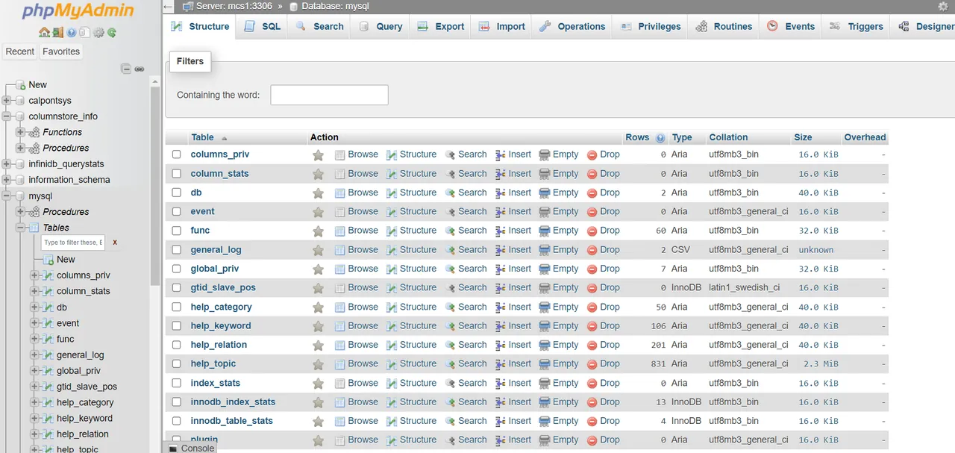Viewport: 955px width, 453px height.
Task: Click the red Drop icon for help_category
Action: (x=592, y=307)
